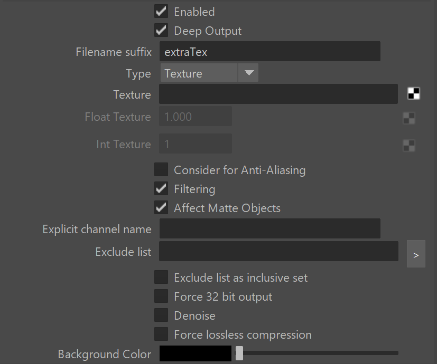
Task: Turn off the Filtering checkbox
Action: (161, 189)
